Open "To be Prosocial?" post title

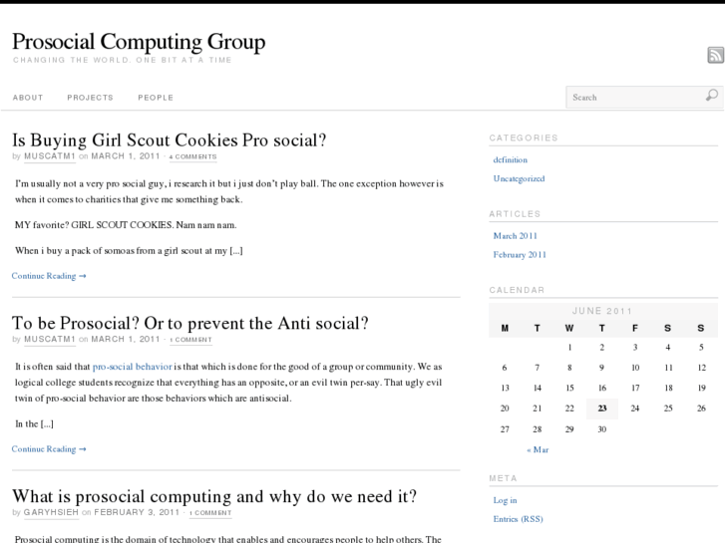click(189, 323)
